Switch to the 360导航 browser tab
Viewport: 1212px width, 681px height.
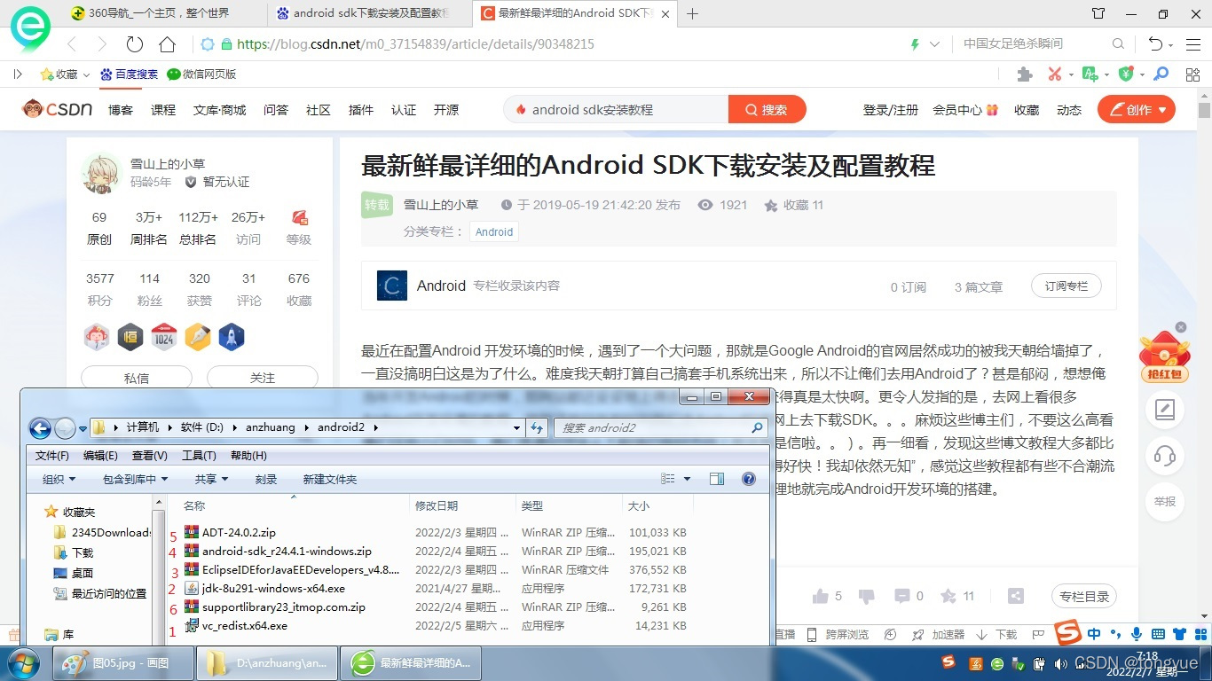(x=161, y=13)
